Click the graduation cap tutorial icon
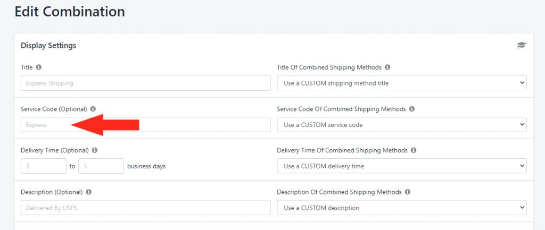 pyautogui.click(x=521, y=46)
